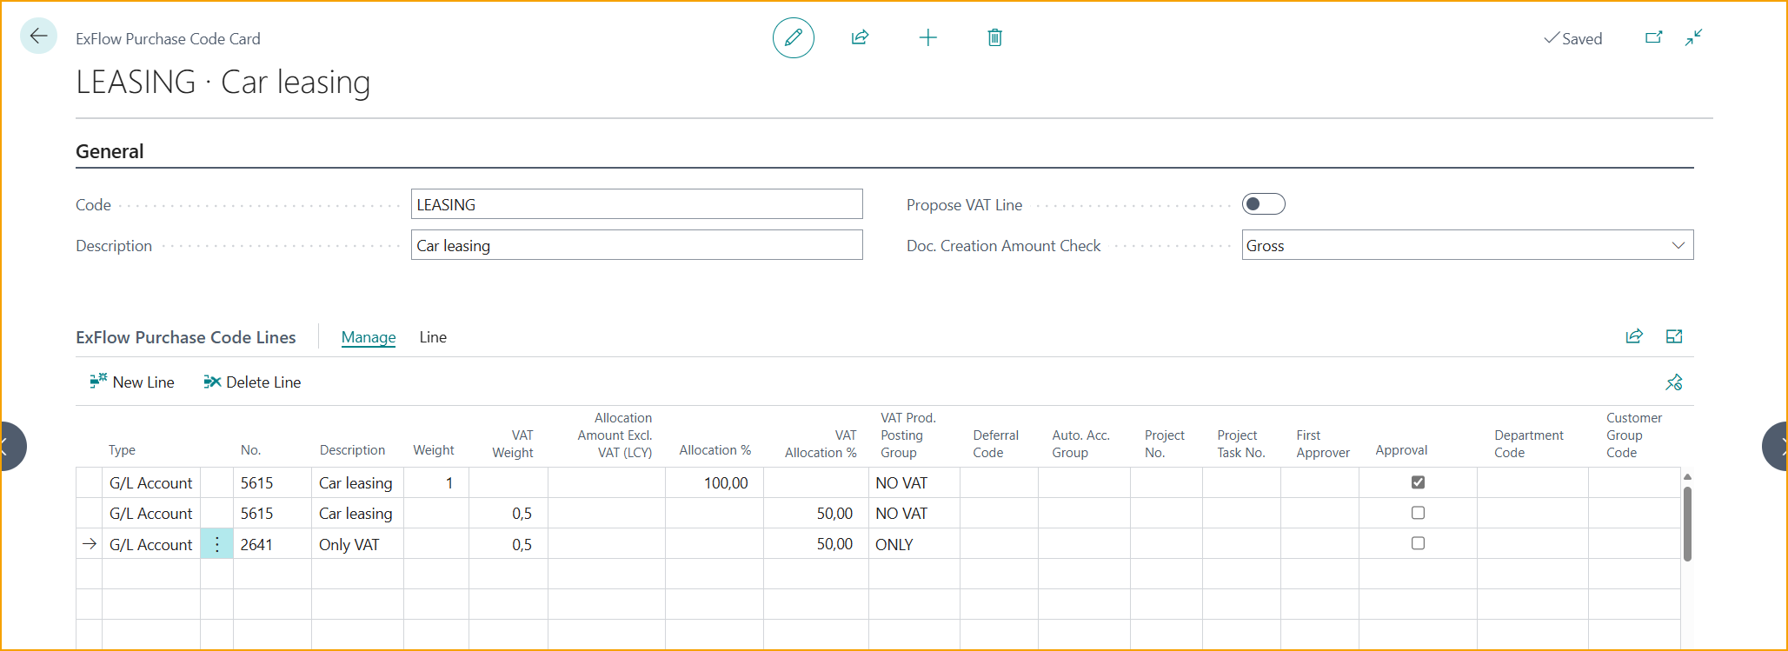Viewport: 1788px width, 651px height.
Task: Open the row options for account 2641
Action: coord(216,544)
